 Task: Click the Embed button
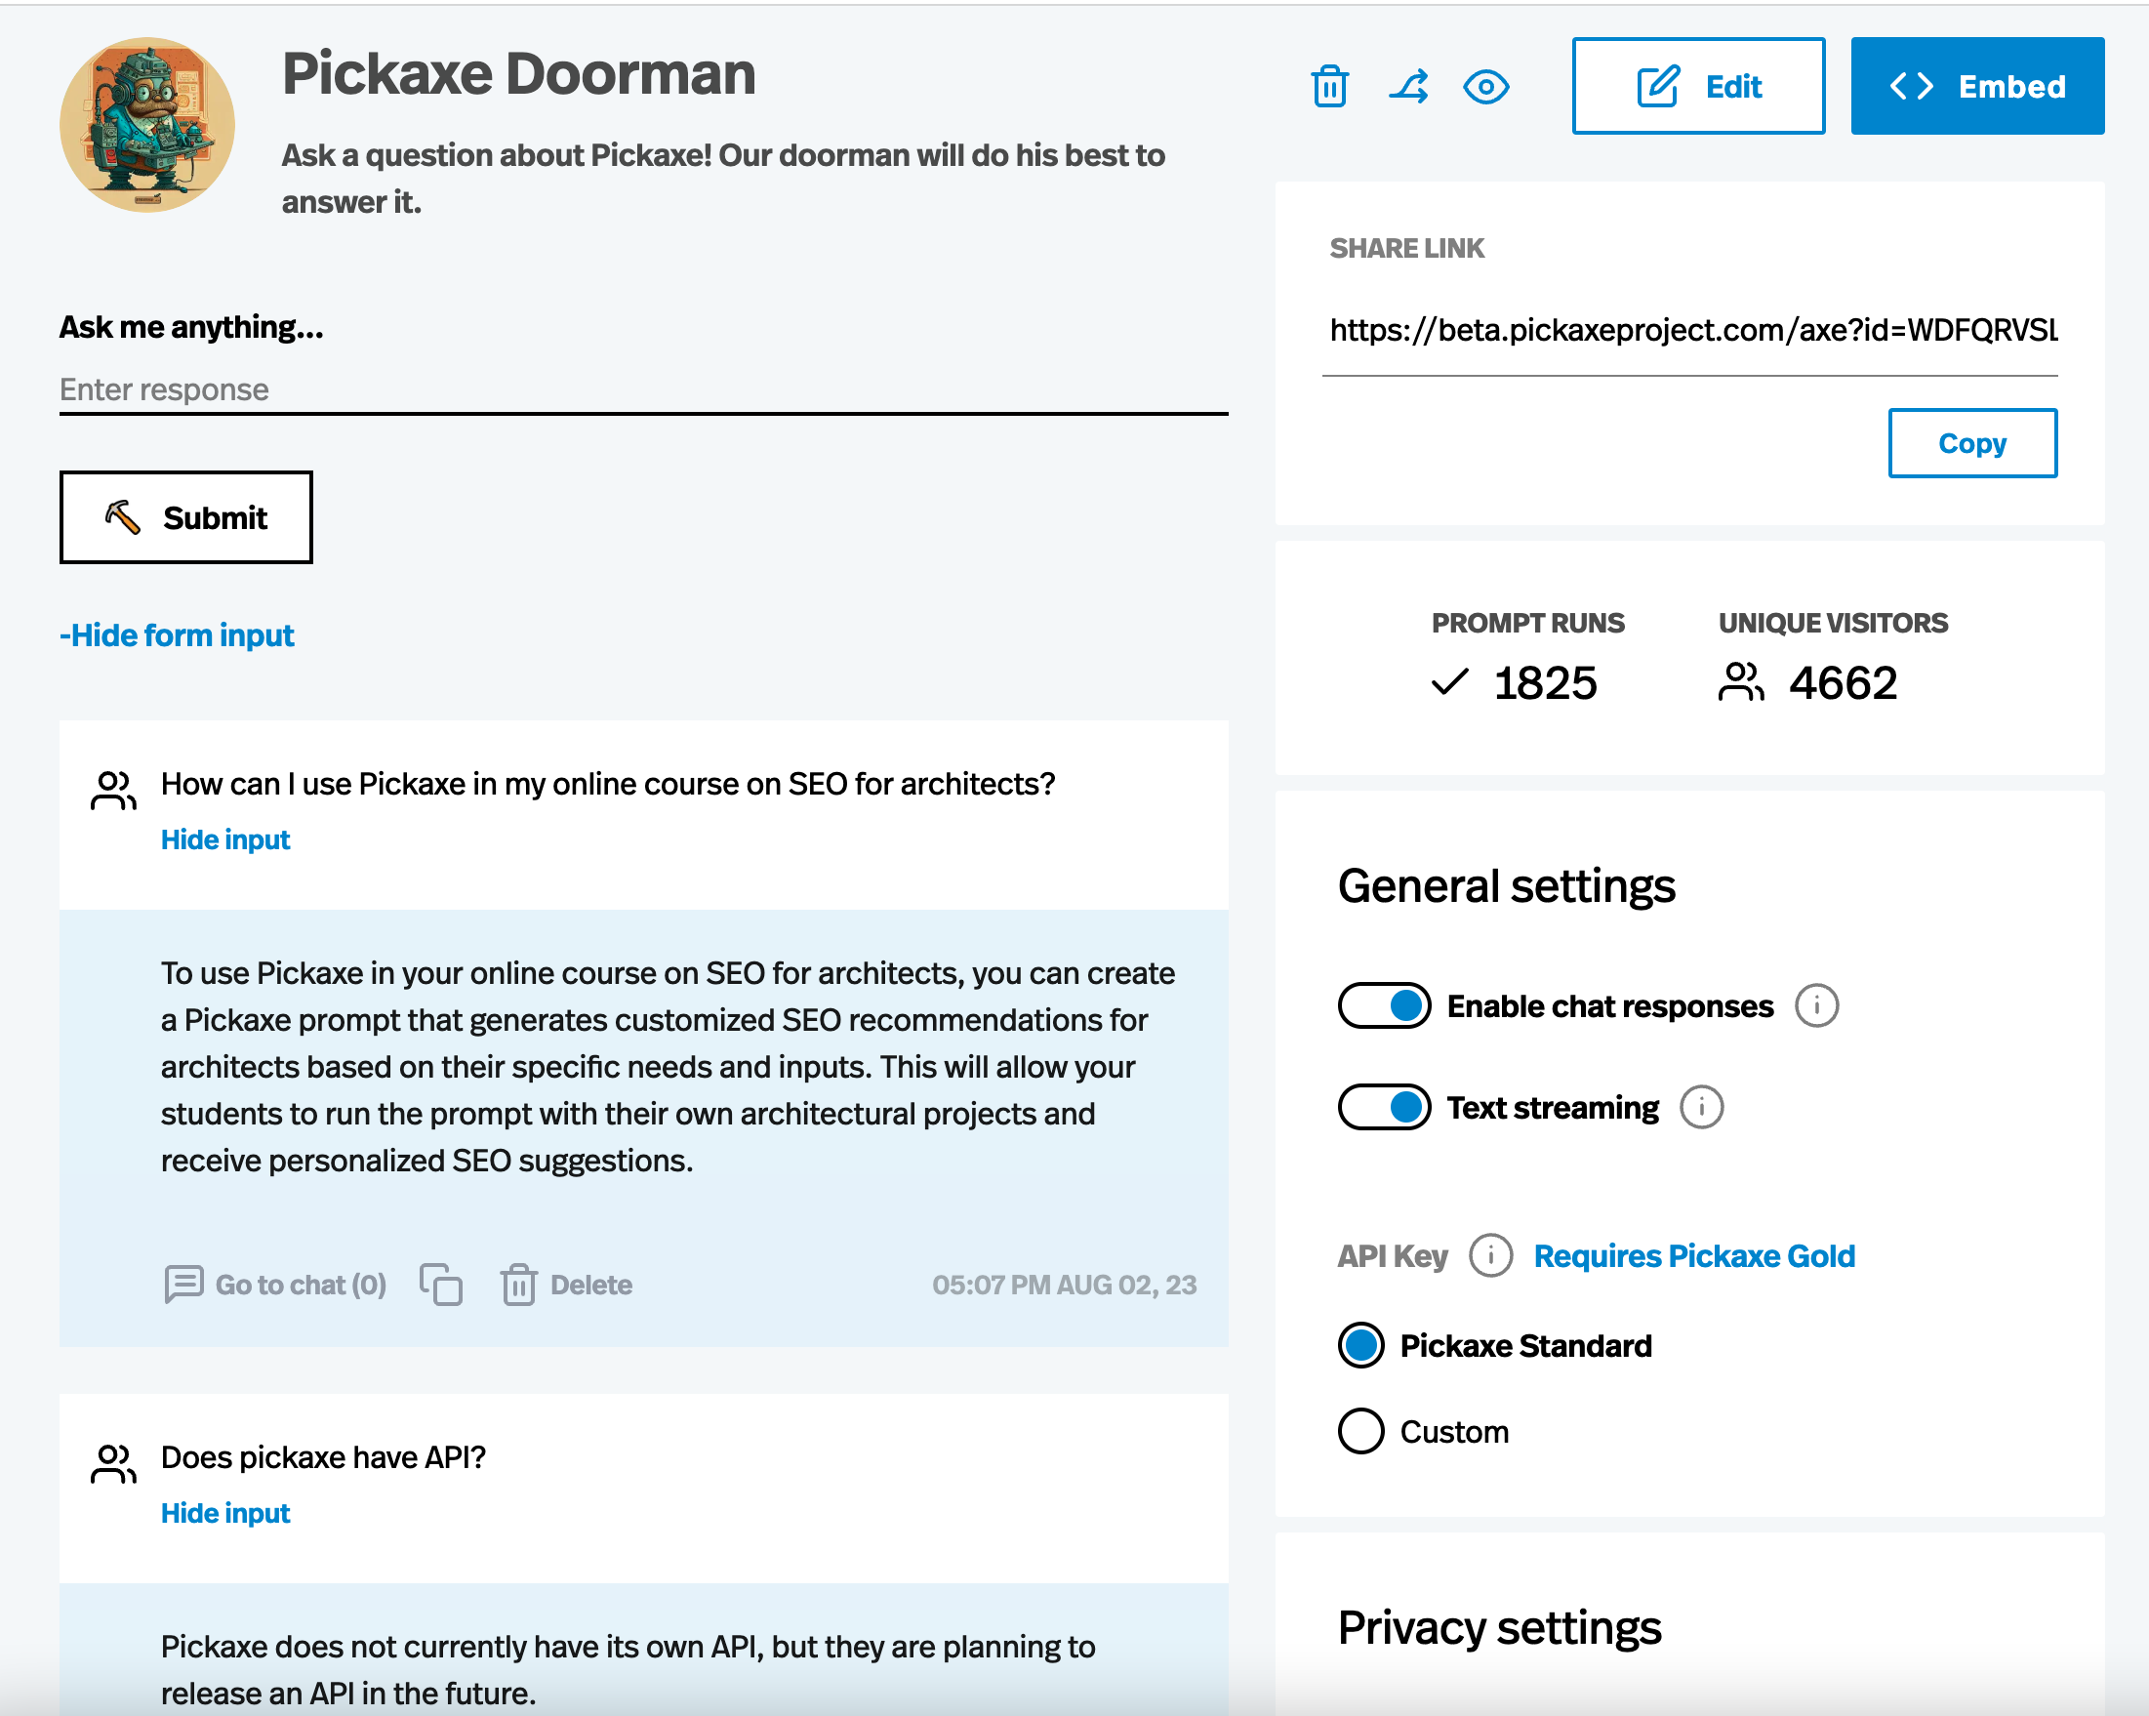point(1976,87)
